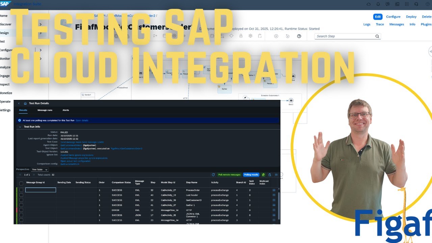Check the JSON to XML Converter 1 row checkbox
The image size is (432, 243).
(x=21, y=215)
